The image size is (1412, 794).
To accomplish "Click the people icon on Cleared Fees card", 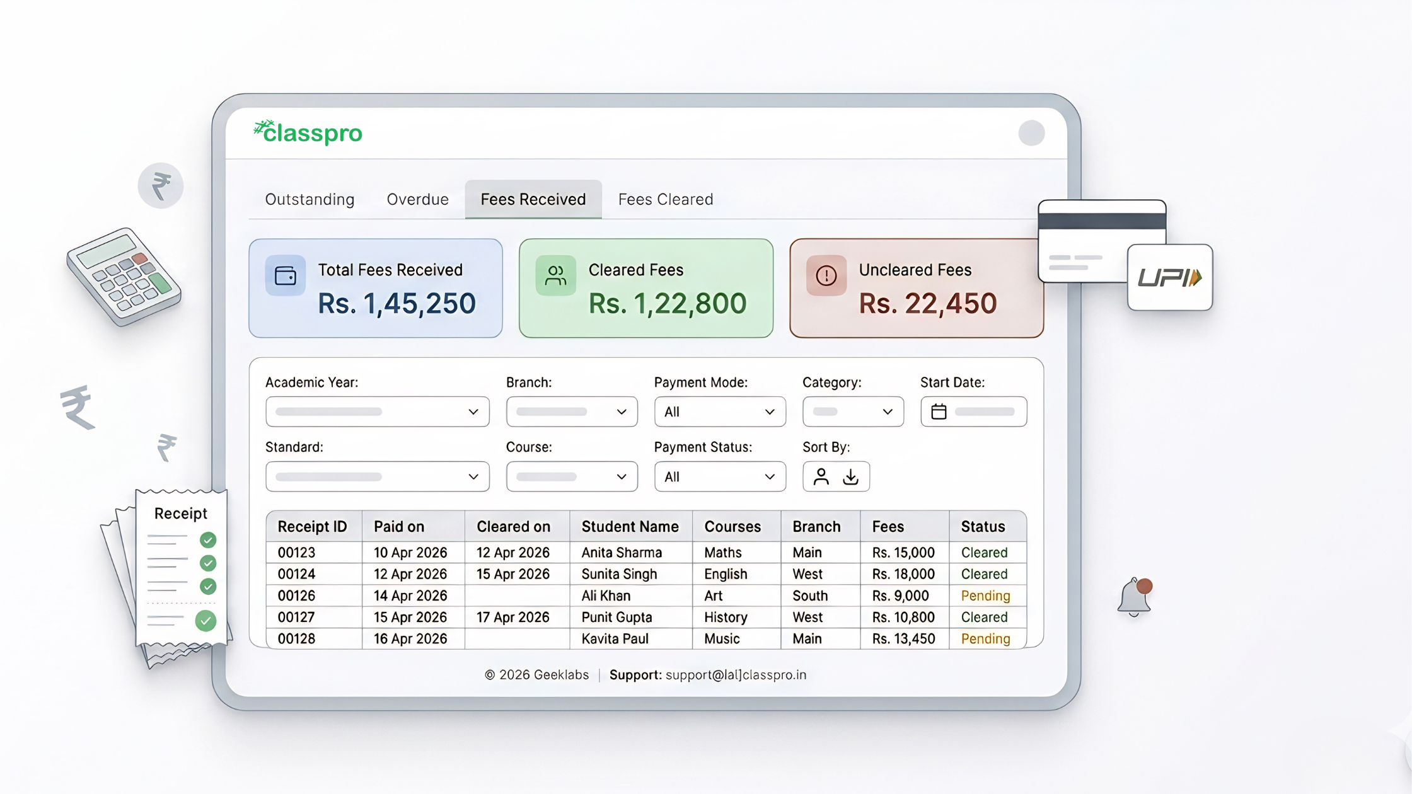I will coord(555,275).
